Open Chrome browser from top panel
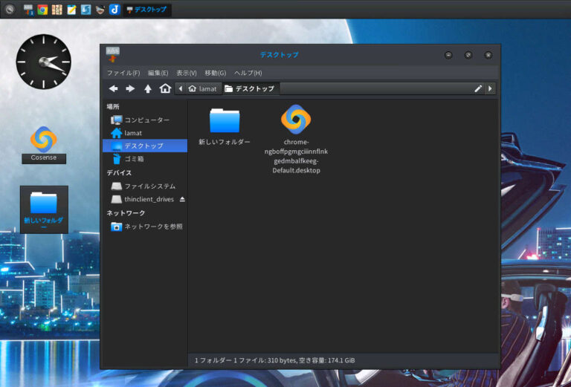This screenshot has height=387, width=571. [x=43, y=10]
